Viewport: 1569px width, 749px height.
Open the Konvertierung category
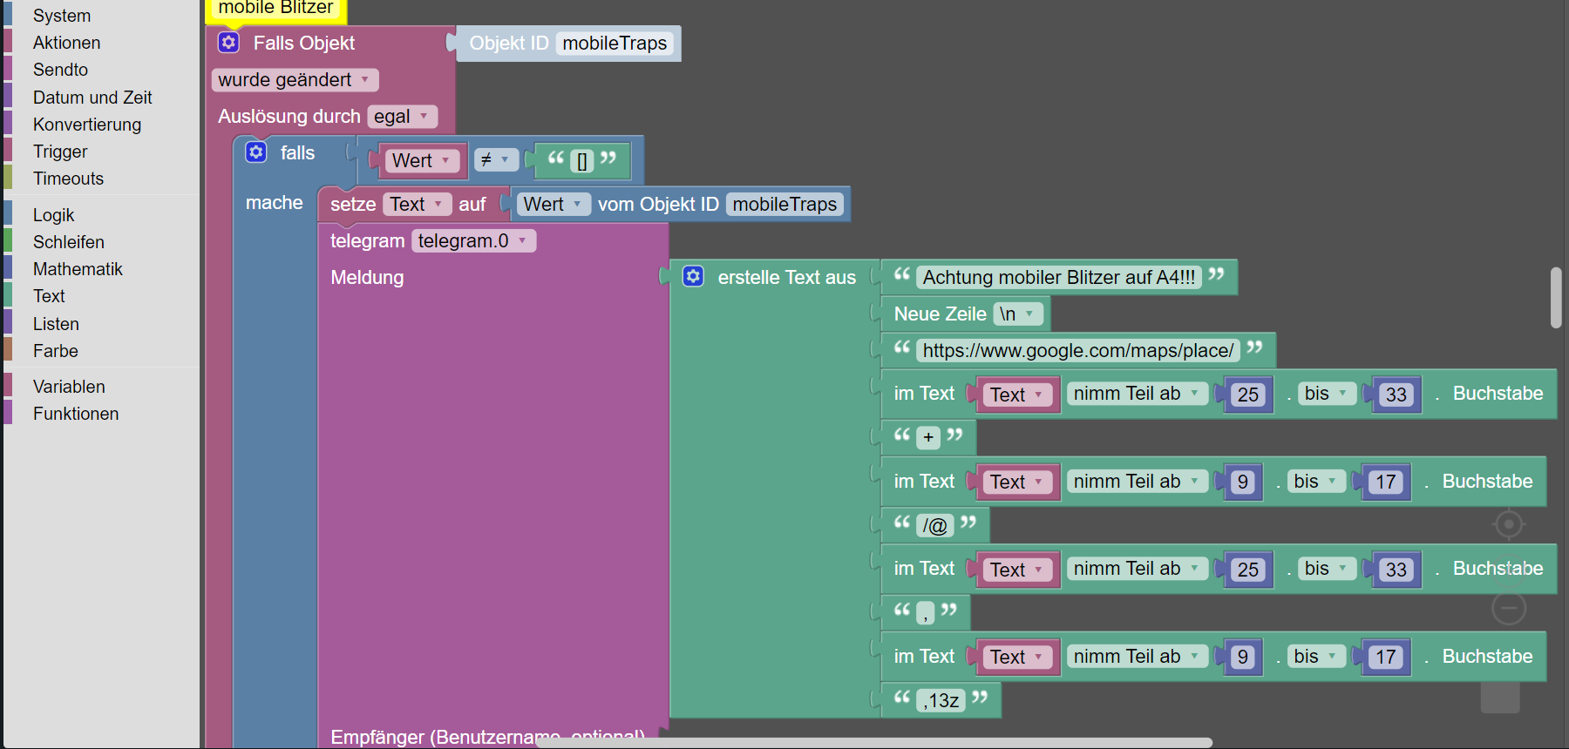[87, 125]
